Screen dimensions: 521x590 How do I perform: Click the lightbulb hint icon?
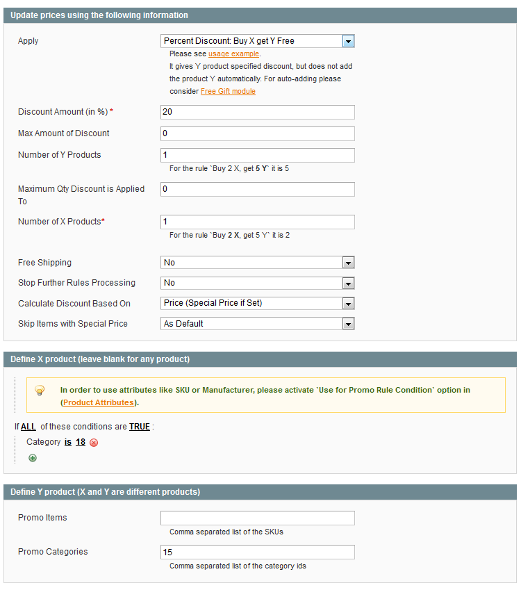pyautogui.click(x=40, y=391)
